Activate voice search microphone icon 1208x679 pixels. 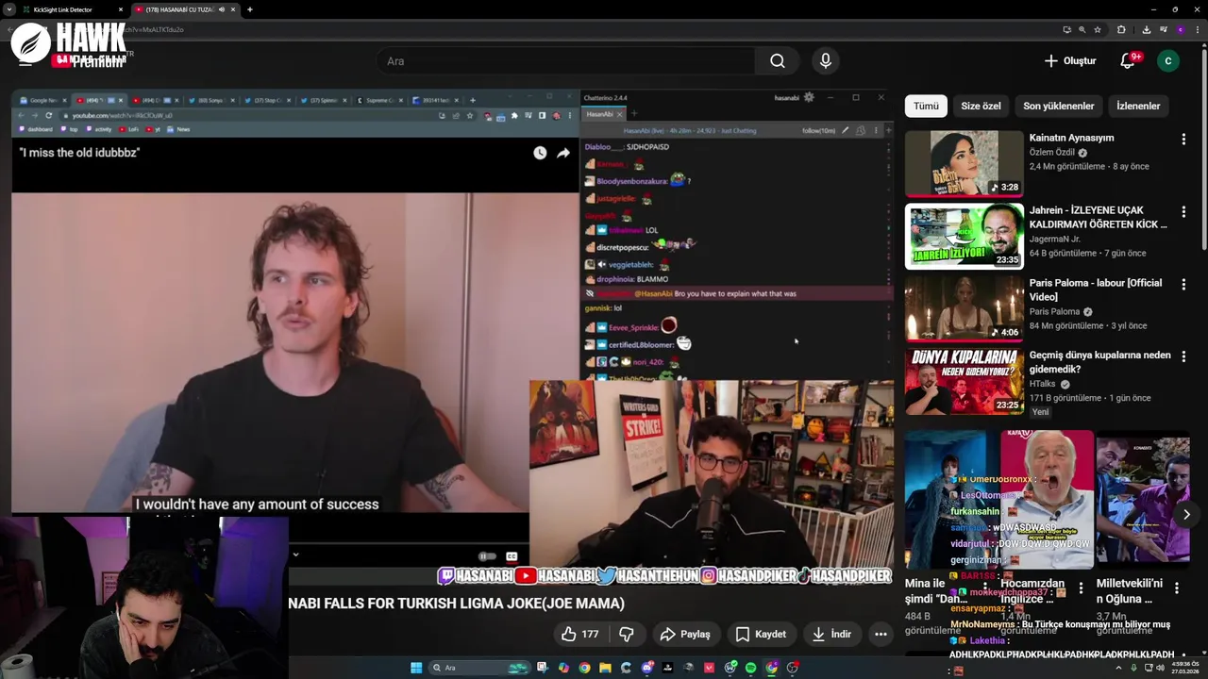(826, 61)
